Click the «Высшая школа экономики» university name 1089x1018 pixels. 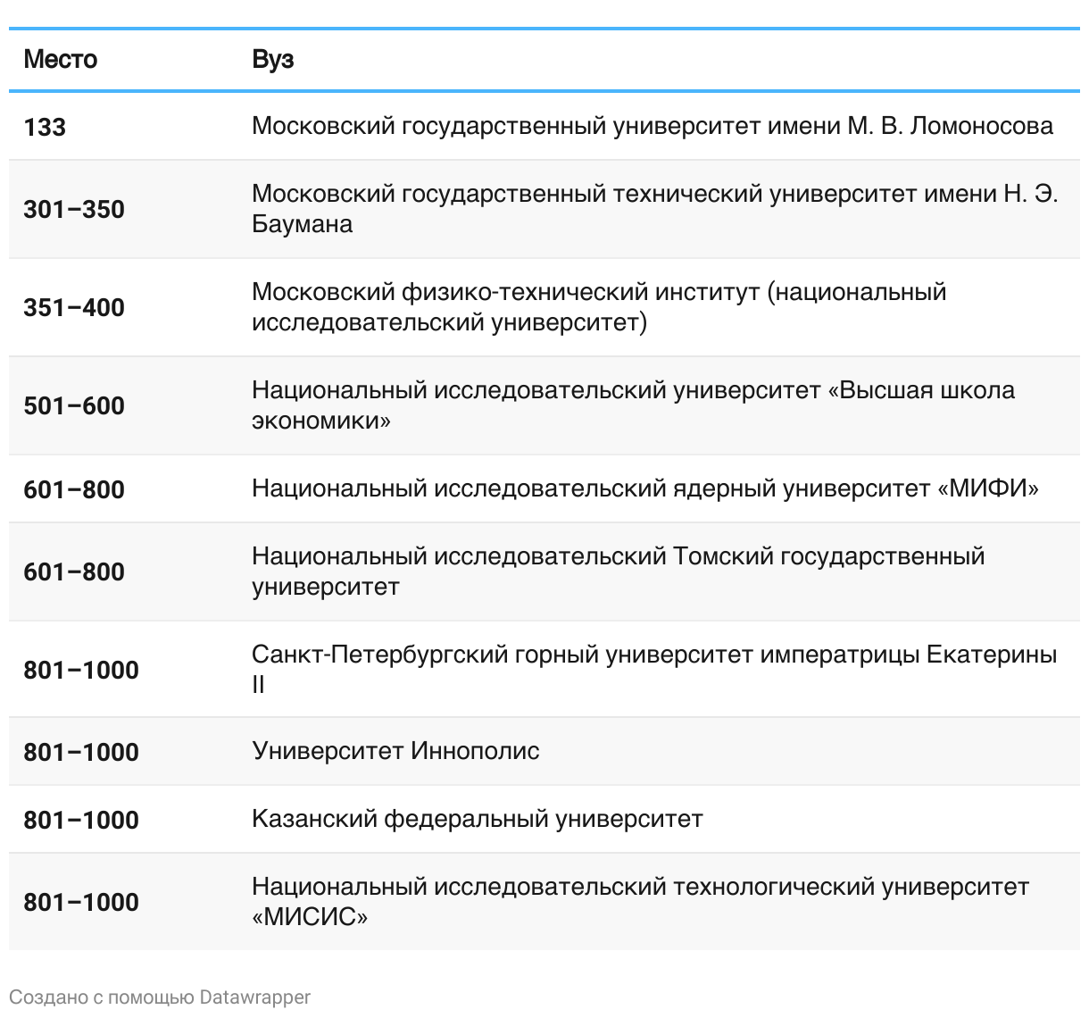pyautogui.click(x=632, y=405)
